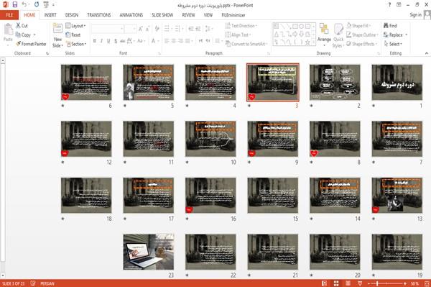Open the Section dropdown

point(76,44)
